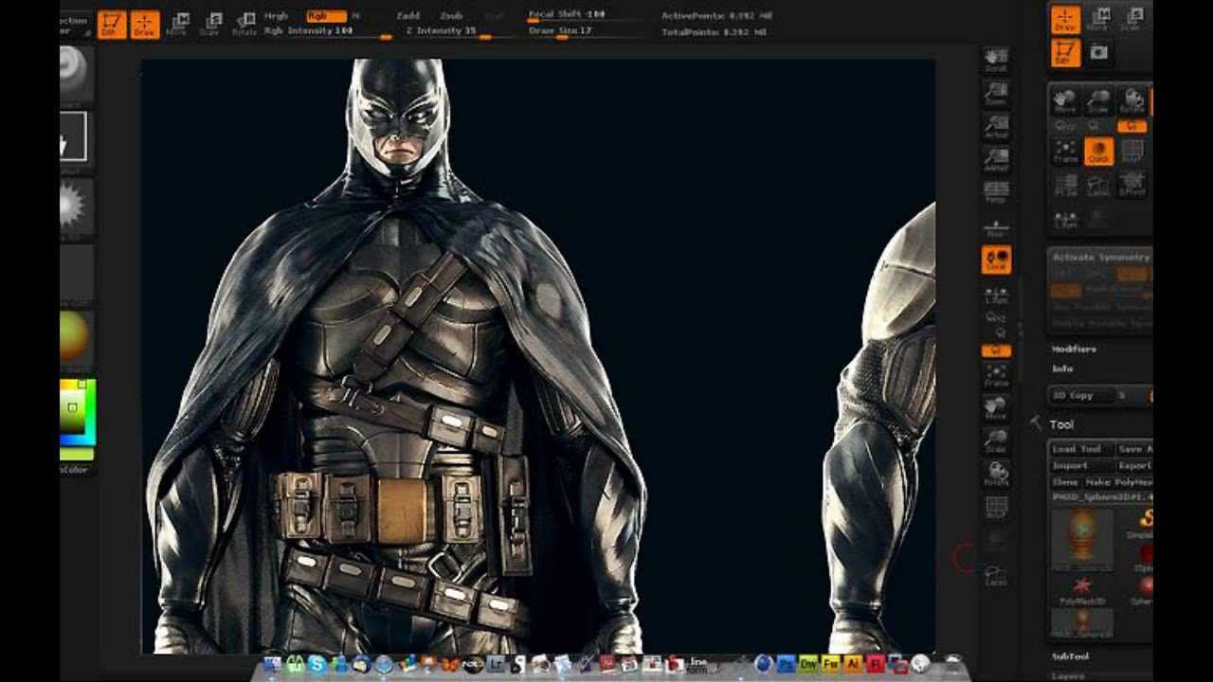Click the Edit mode button in top shelf
This screenshot has width=1213, height=682.
111,24
